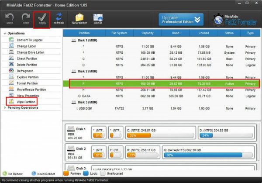Select the highlighted F: partition row
Screen dimensions: 262x183
(162, 83)
